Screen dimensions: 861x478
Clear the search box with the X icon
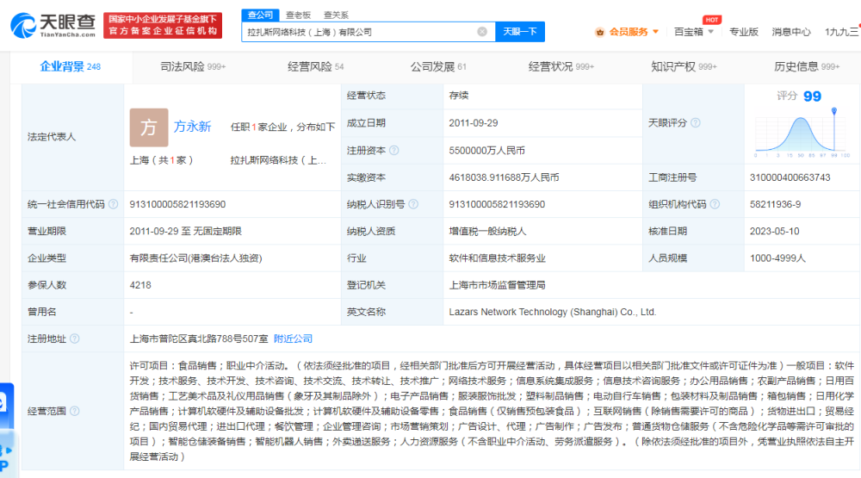[482, 32]
